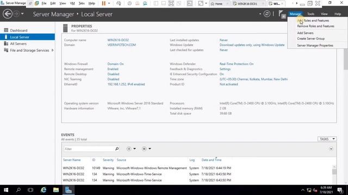Select Add Roles and Features from Manage menu
The image size is (348, 195).
(x=313, y=21)
